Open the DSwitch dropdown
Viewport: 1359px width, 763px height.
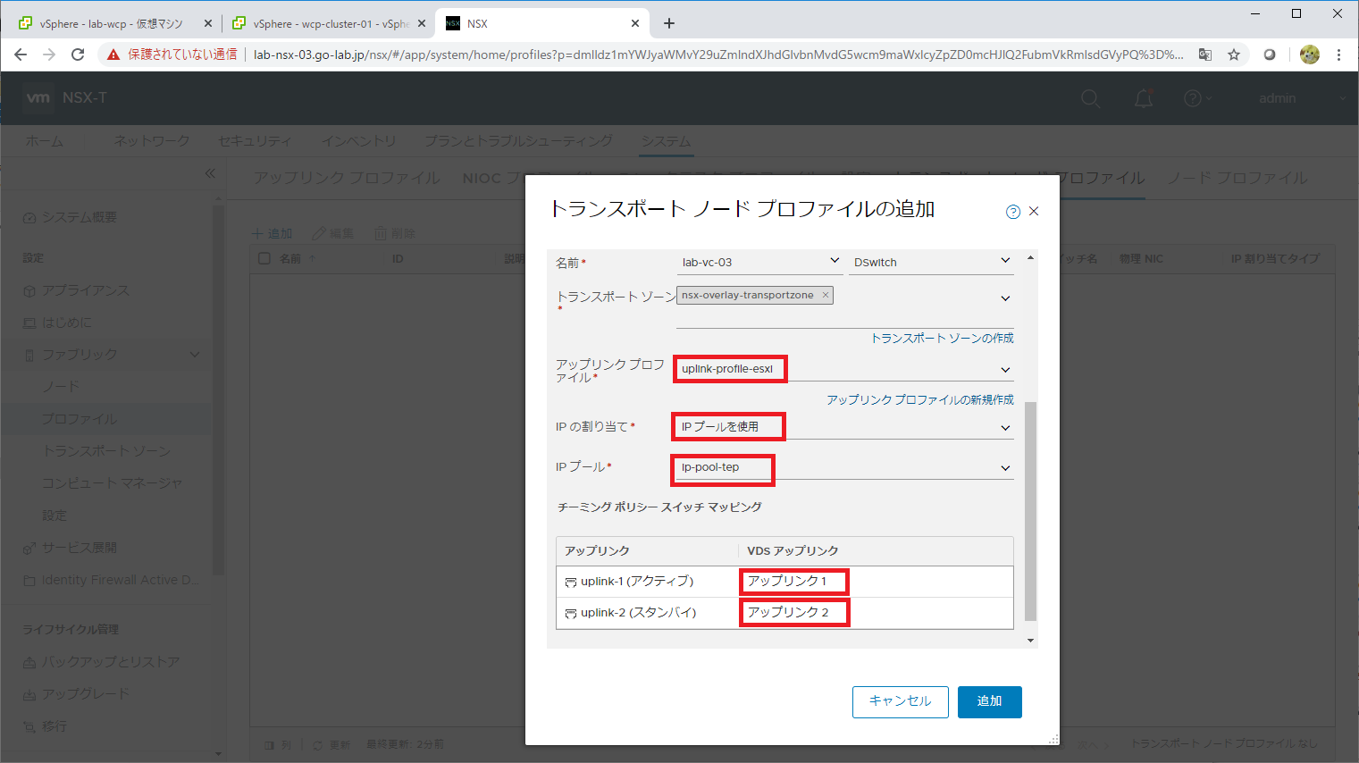coord(931,262)
